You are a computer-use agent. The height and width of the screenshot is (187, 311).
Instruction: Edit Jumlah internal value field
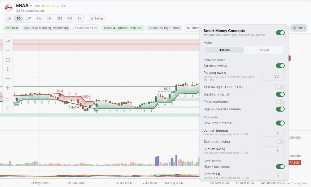[272, 132]
